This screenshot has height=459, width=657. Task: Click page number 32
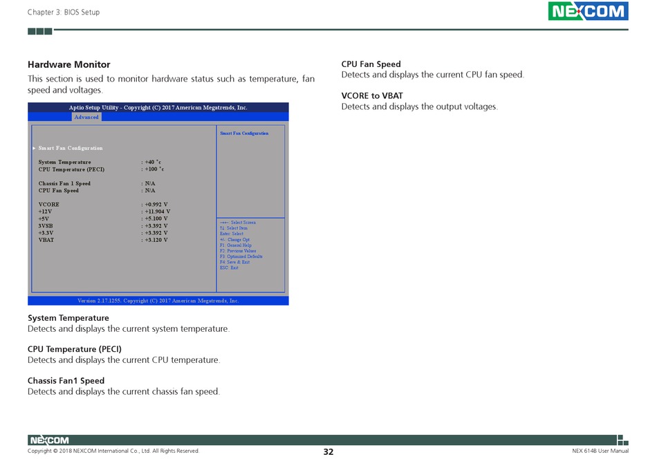coord(328,451)
